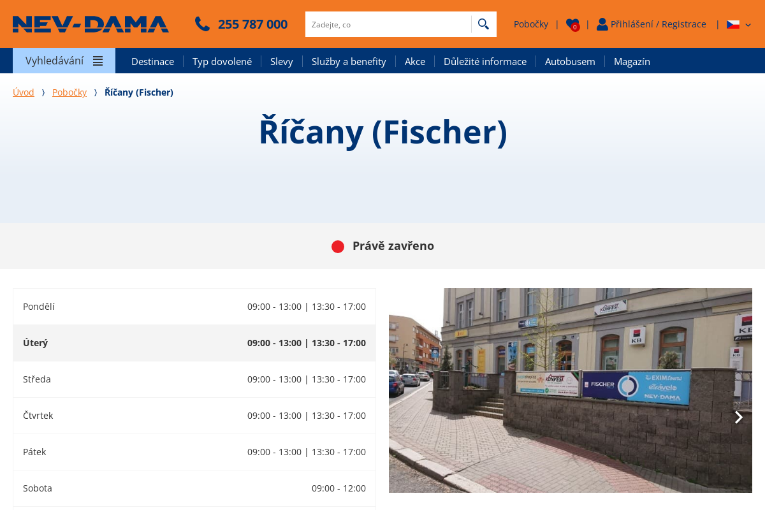765x510 pixels.
Task: Select the Pondělí opening hours row
Action: pos(194,307)
